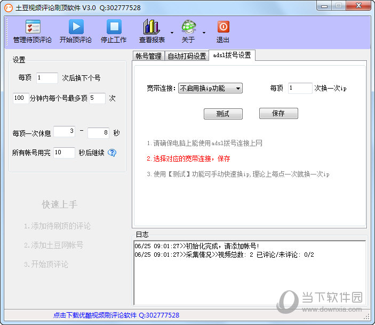This screenshot has width=375, height=325.
Task: Switch to 自动打码设置 tab
Action: point(187,56)
